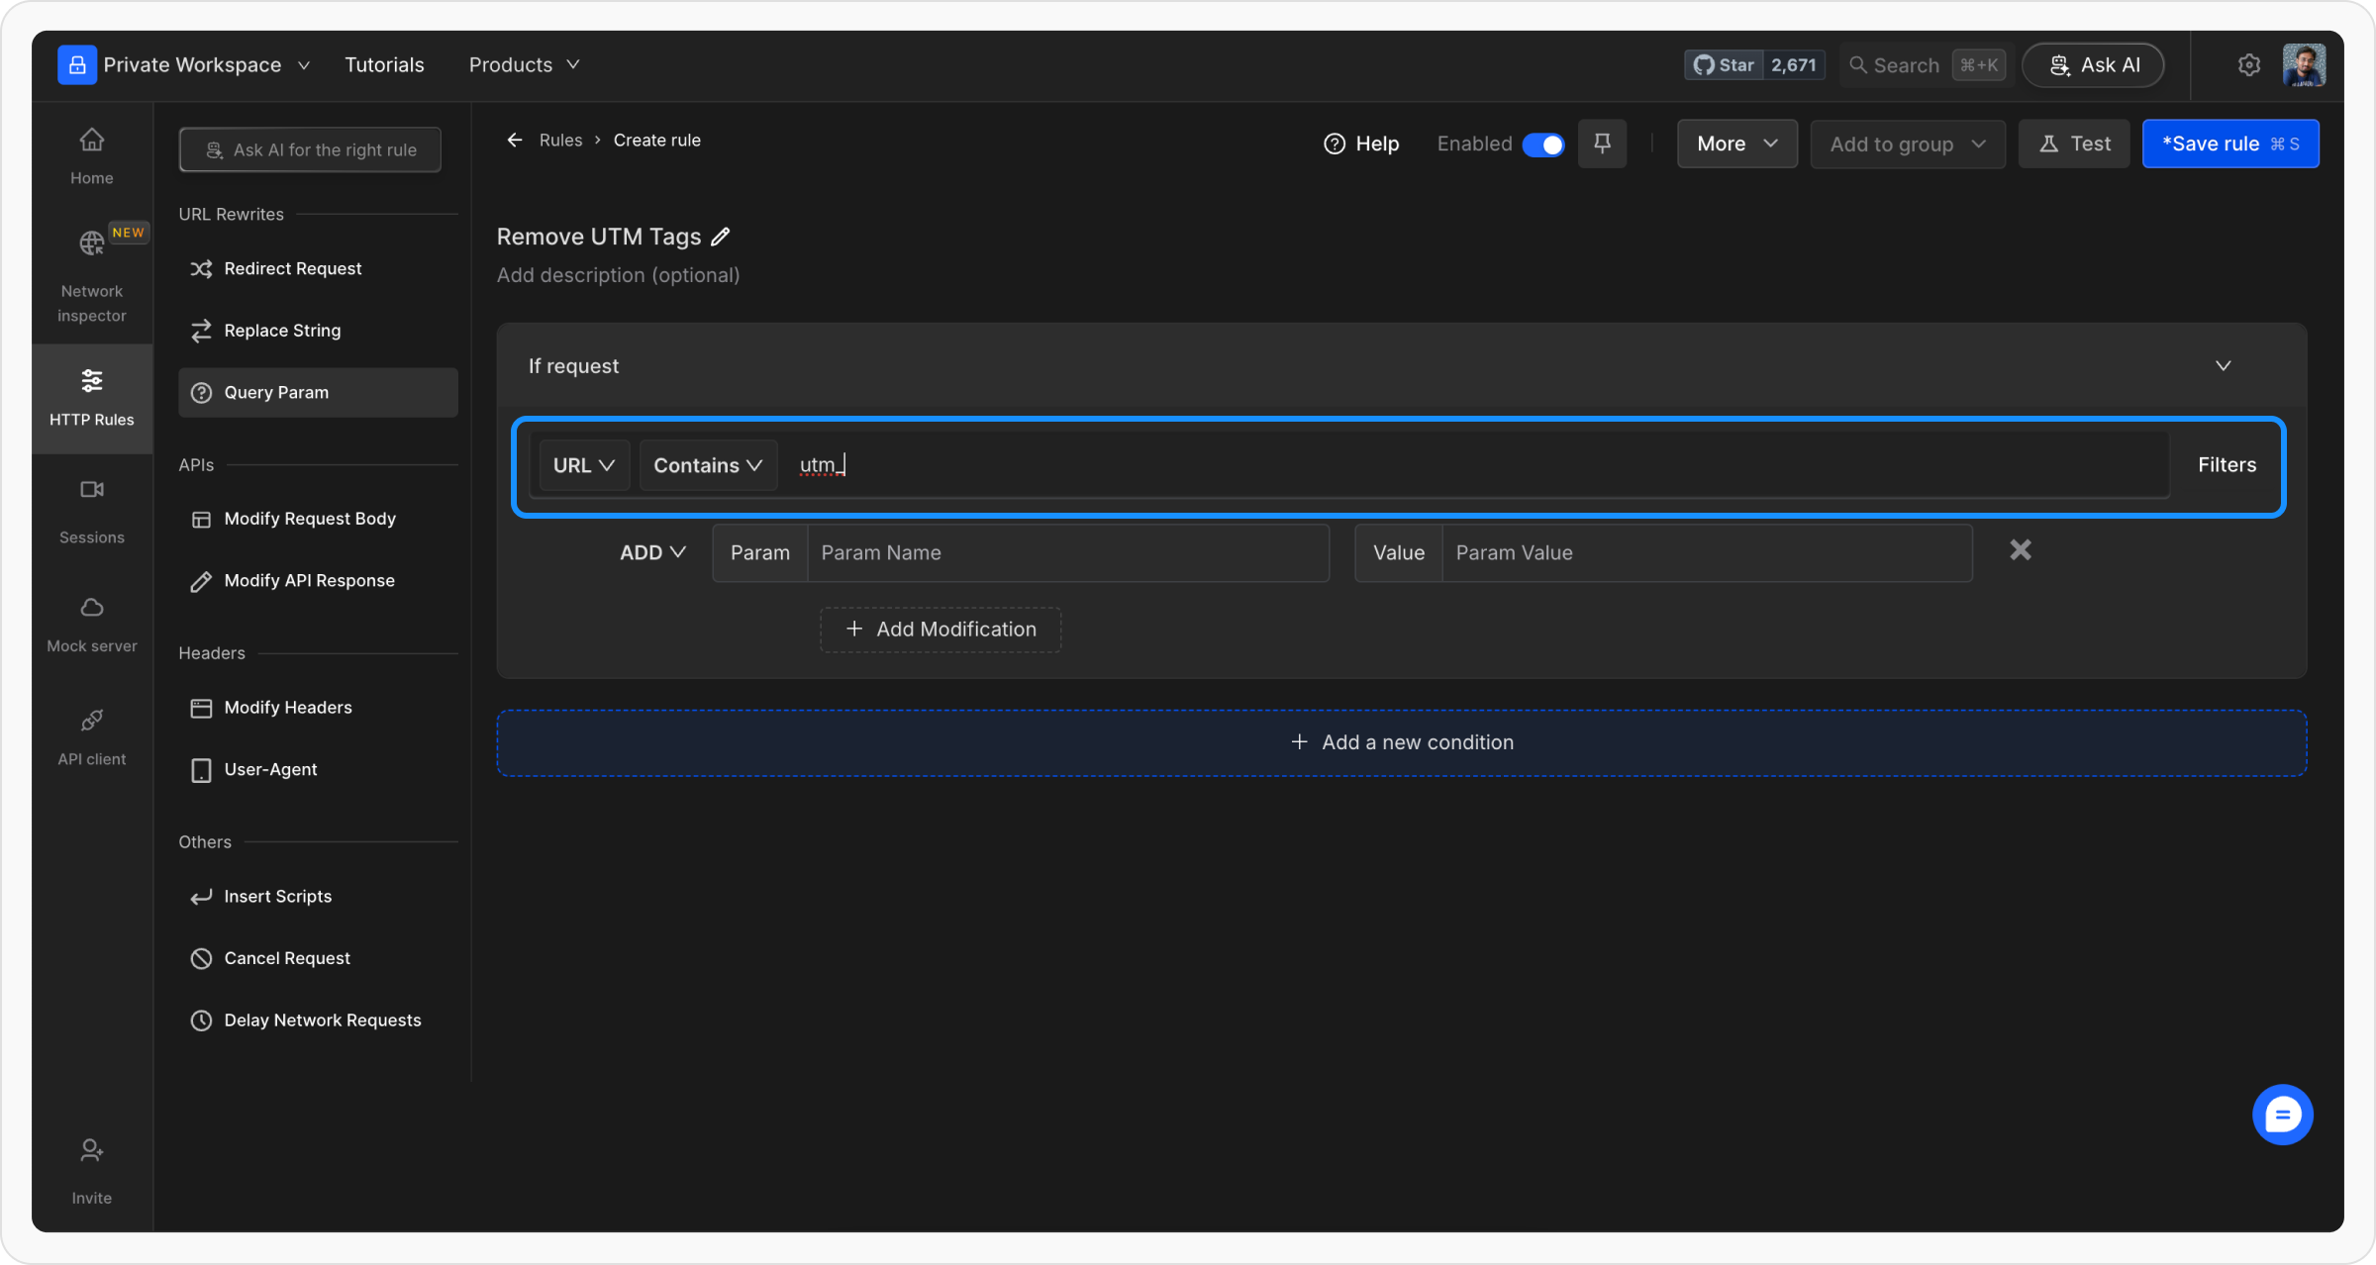Open API client in sidebar

click(x=91, y=736)
